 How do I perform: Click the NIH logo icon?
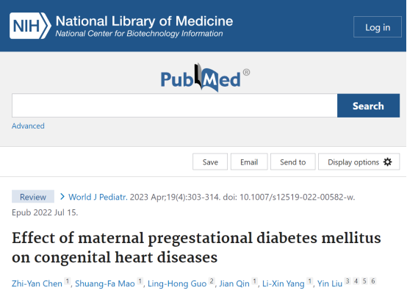tap(30, 26)
